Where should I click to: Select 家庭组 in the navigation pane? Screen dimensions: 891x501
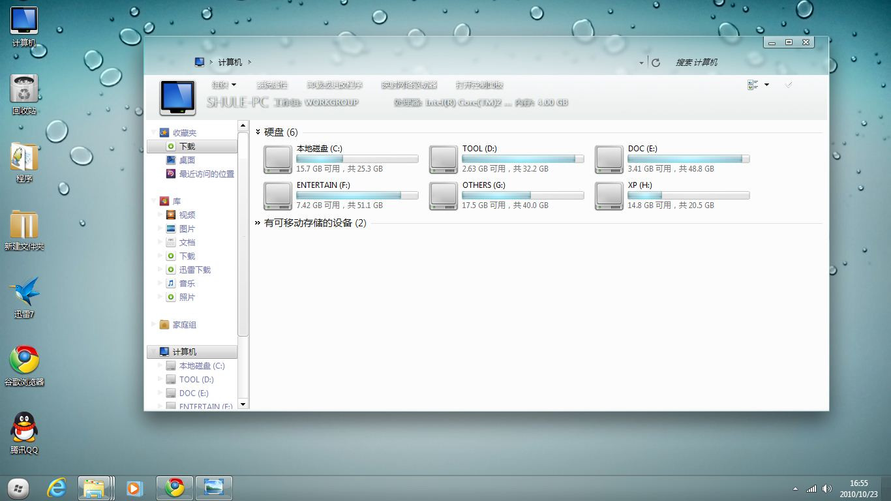184,325
